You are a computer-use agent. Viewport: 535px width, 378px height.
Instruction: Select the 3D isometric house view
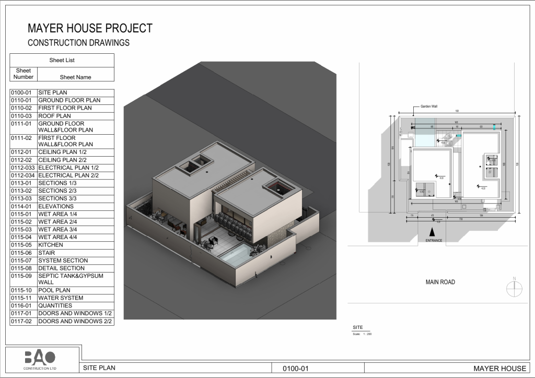(x=230, y=191)
